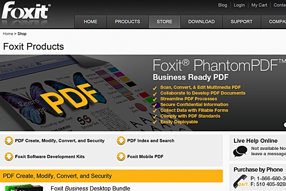Open the Contact link in top bar
286x191 pixels.
[x=280, y=5]
